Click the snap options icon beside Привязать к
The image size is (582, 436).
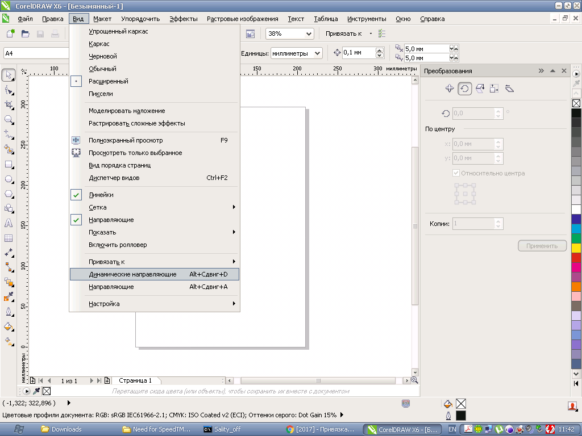[x=382, y=33]
